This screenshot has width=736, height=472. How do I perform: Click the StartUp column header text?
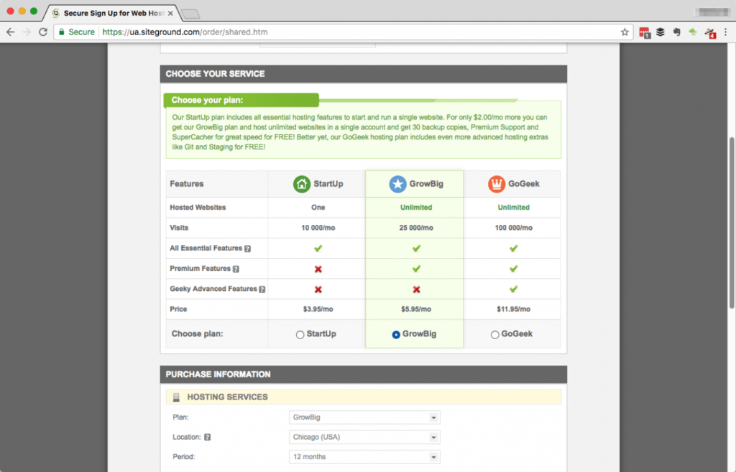click(x=328, y=184)
